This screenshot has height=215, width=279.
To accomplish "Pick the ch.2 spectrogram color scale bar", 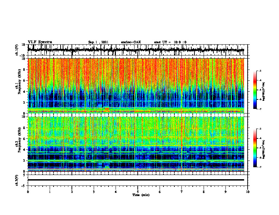I will coord(255,148).
